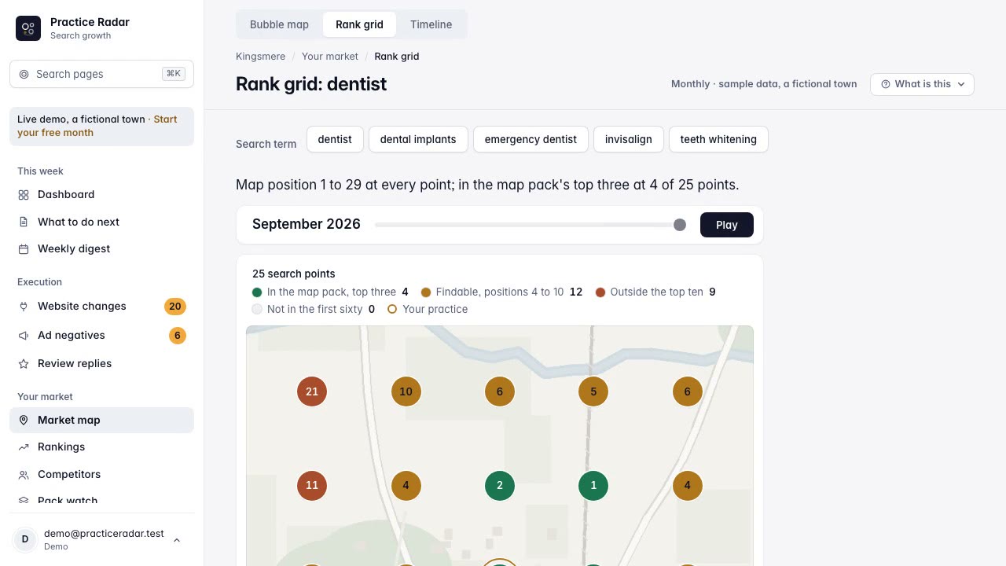Click Kingsmere breadcrumb
1006x566 pixels.
(260, 57)
